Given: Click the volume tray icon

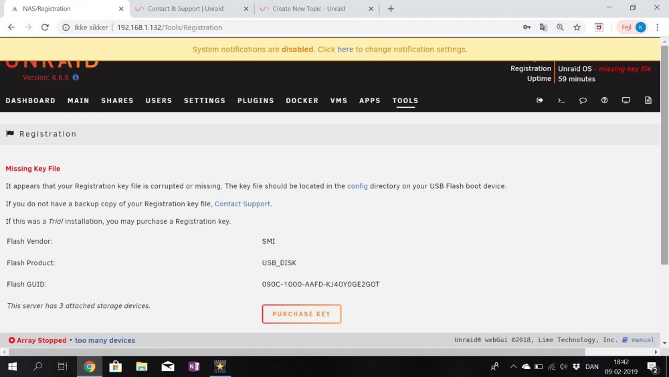Looking at the screenshot, I should 563,366.
